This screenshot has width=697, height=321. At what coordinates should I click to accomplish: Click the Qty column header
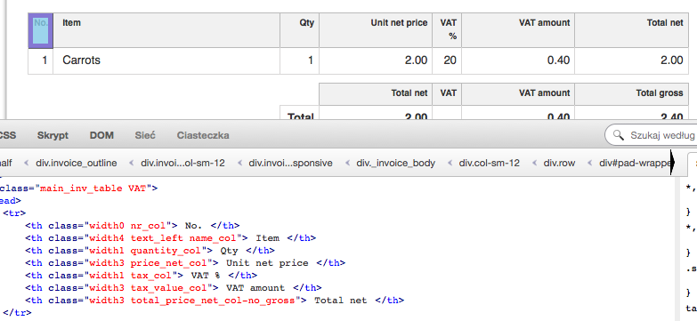coord(299,30)
